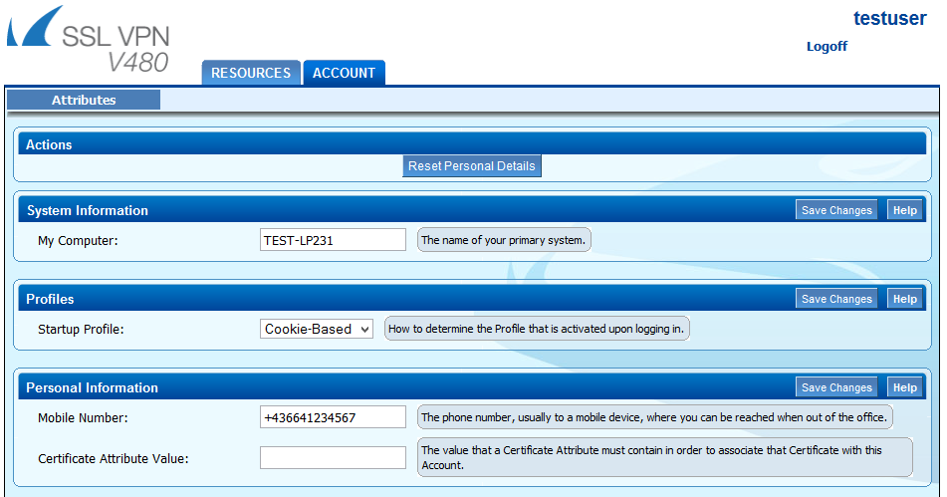Click Reset Personal Details button

click(x=472, y=166)
